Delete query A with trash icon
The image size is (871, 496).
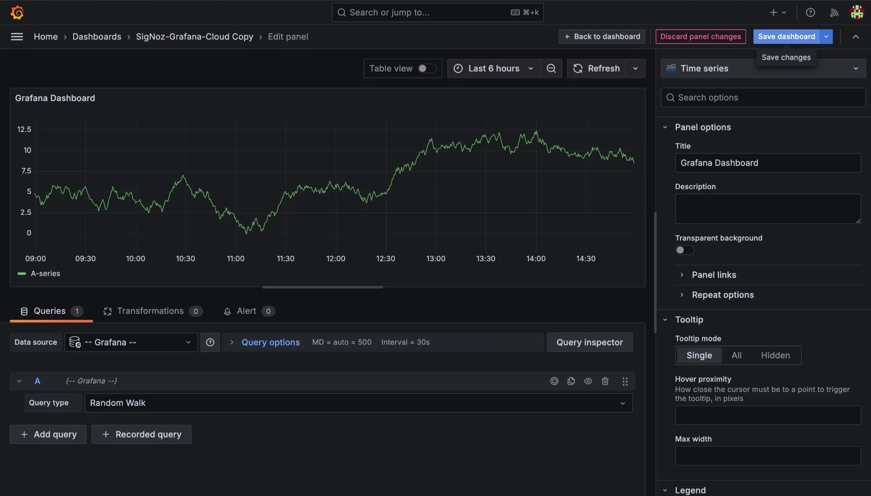605,381
